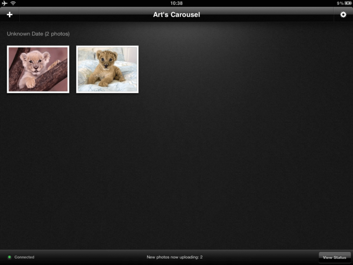Tap the paw of the cub on the branch
The width and height of the screenshot is (353, 265).
31,83
